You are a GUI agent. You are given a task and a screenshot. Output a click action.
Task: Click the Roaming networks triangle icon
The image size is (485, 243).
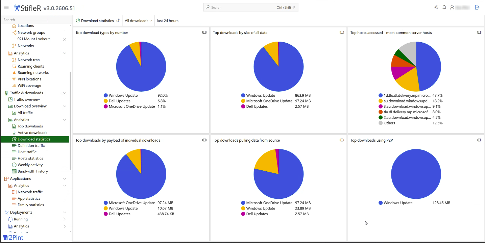pos(14,73)
